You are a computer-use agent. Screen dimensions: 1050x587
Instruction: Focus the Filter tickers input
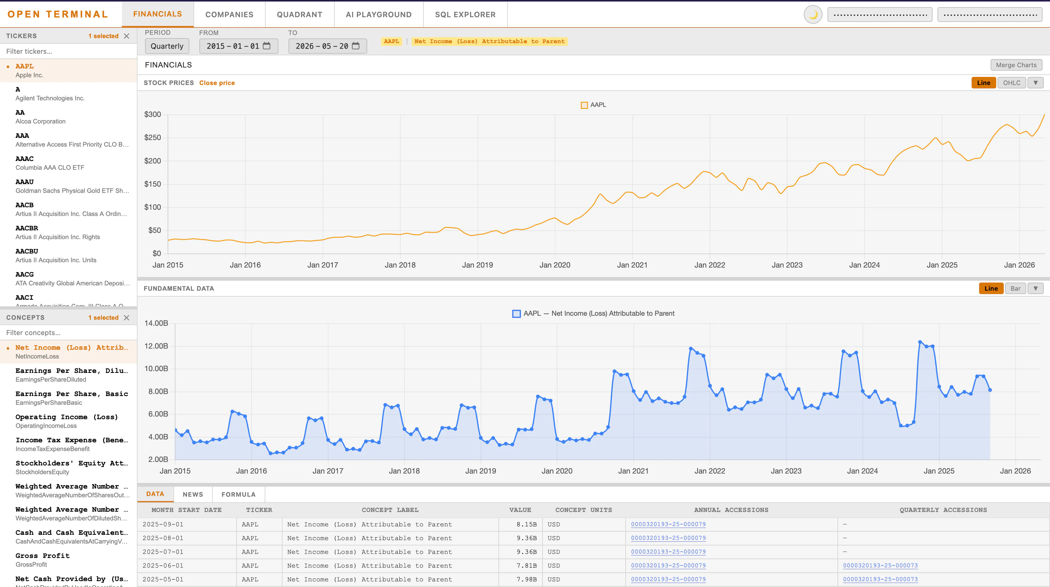[x=68, y=51]
